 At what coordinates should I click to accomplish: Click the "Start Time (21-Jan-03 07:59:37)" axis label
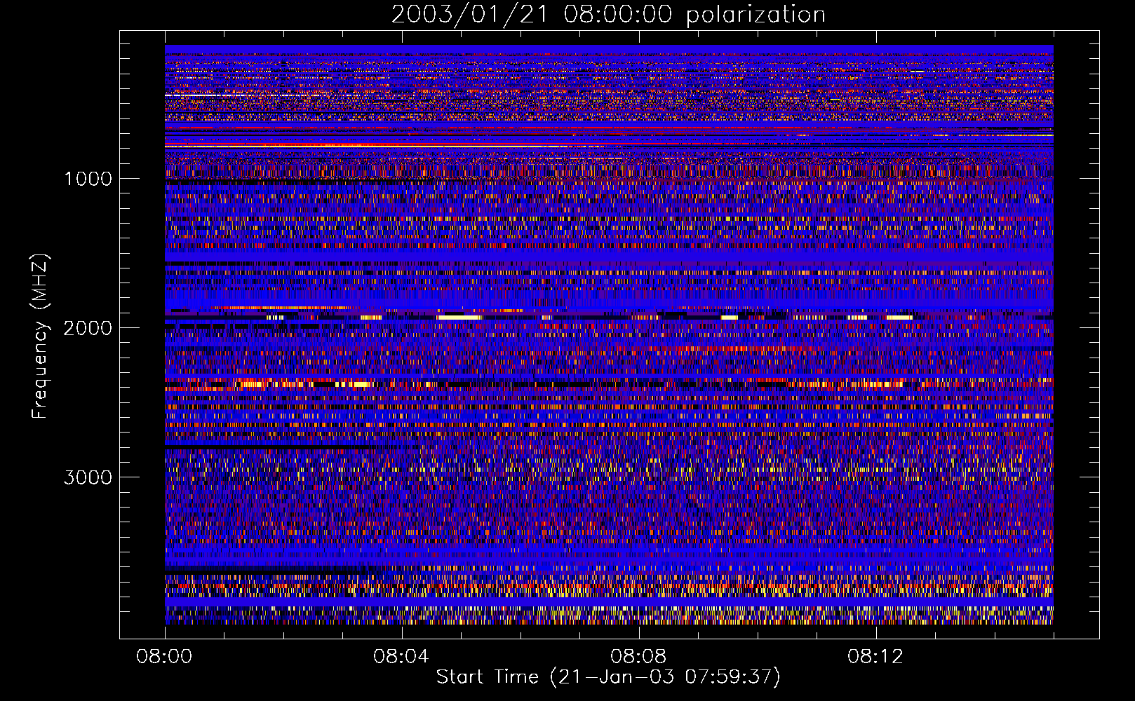(x=608, y=677)
